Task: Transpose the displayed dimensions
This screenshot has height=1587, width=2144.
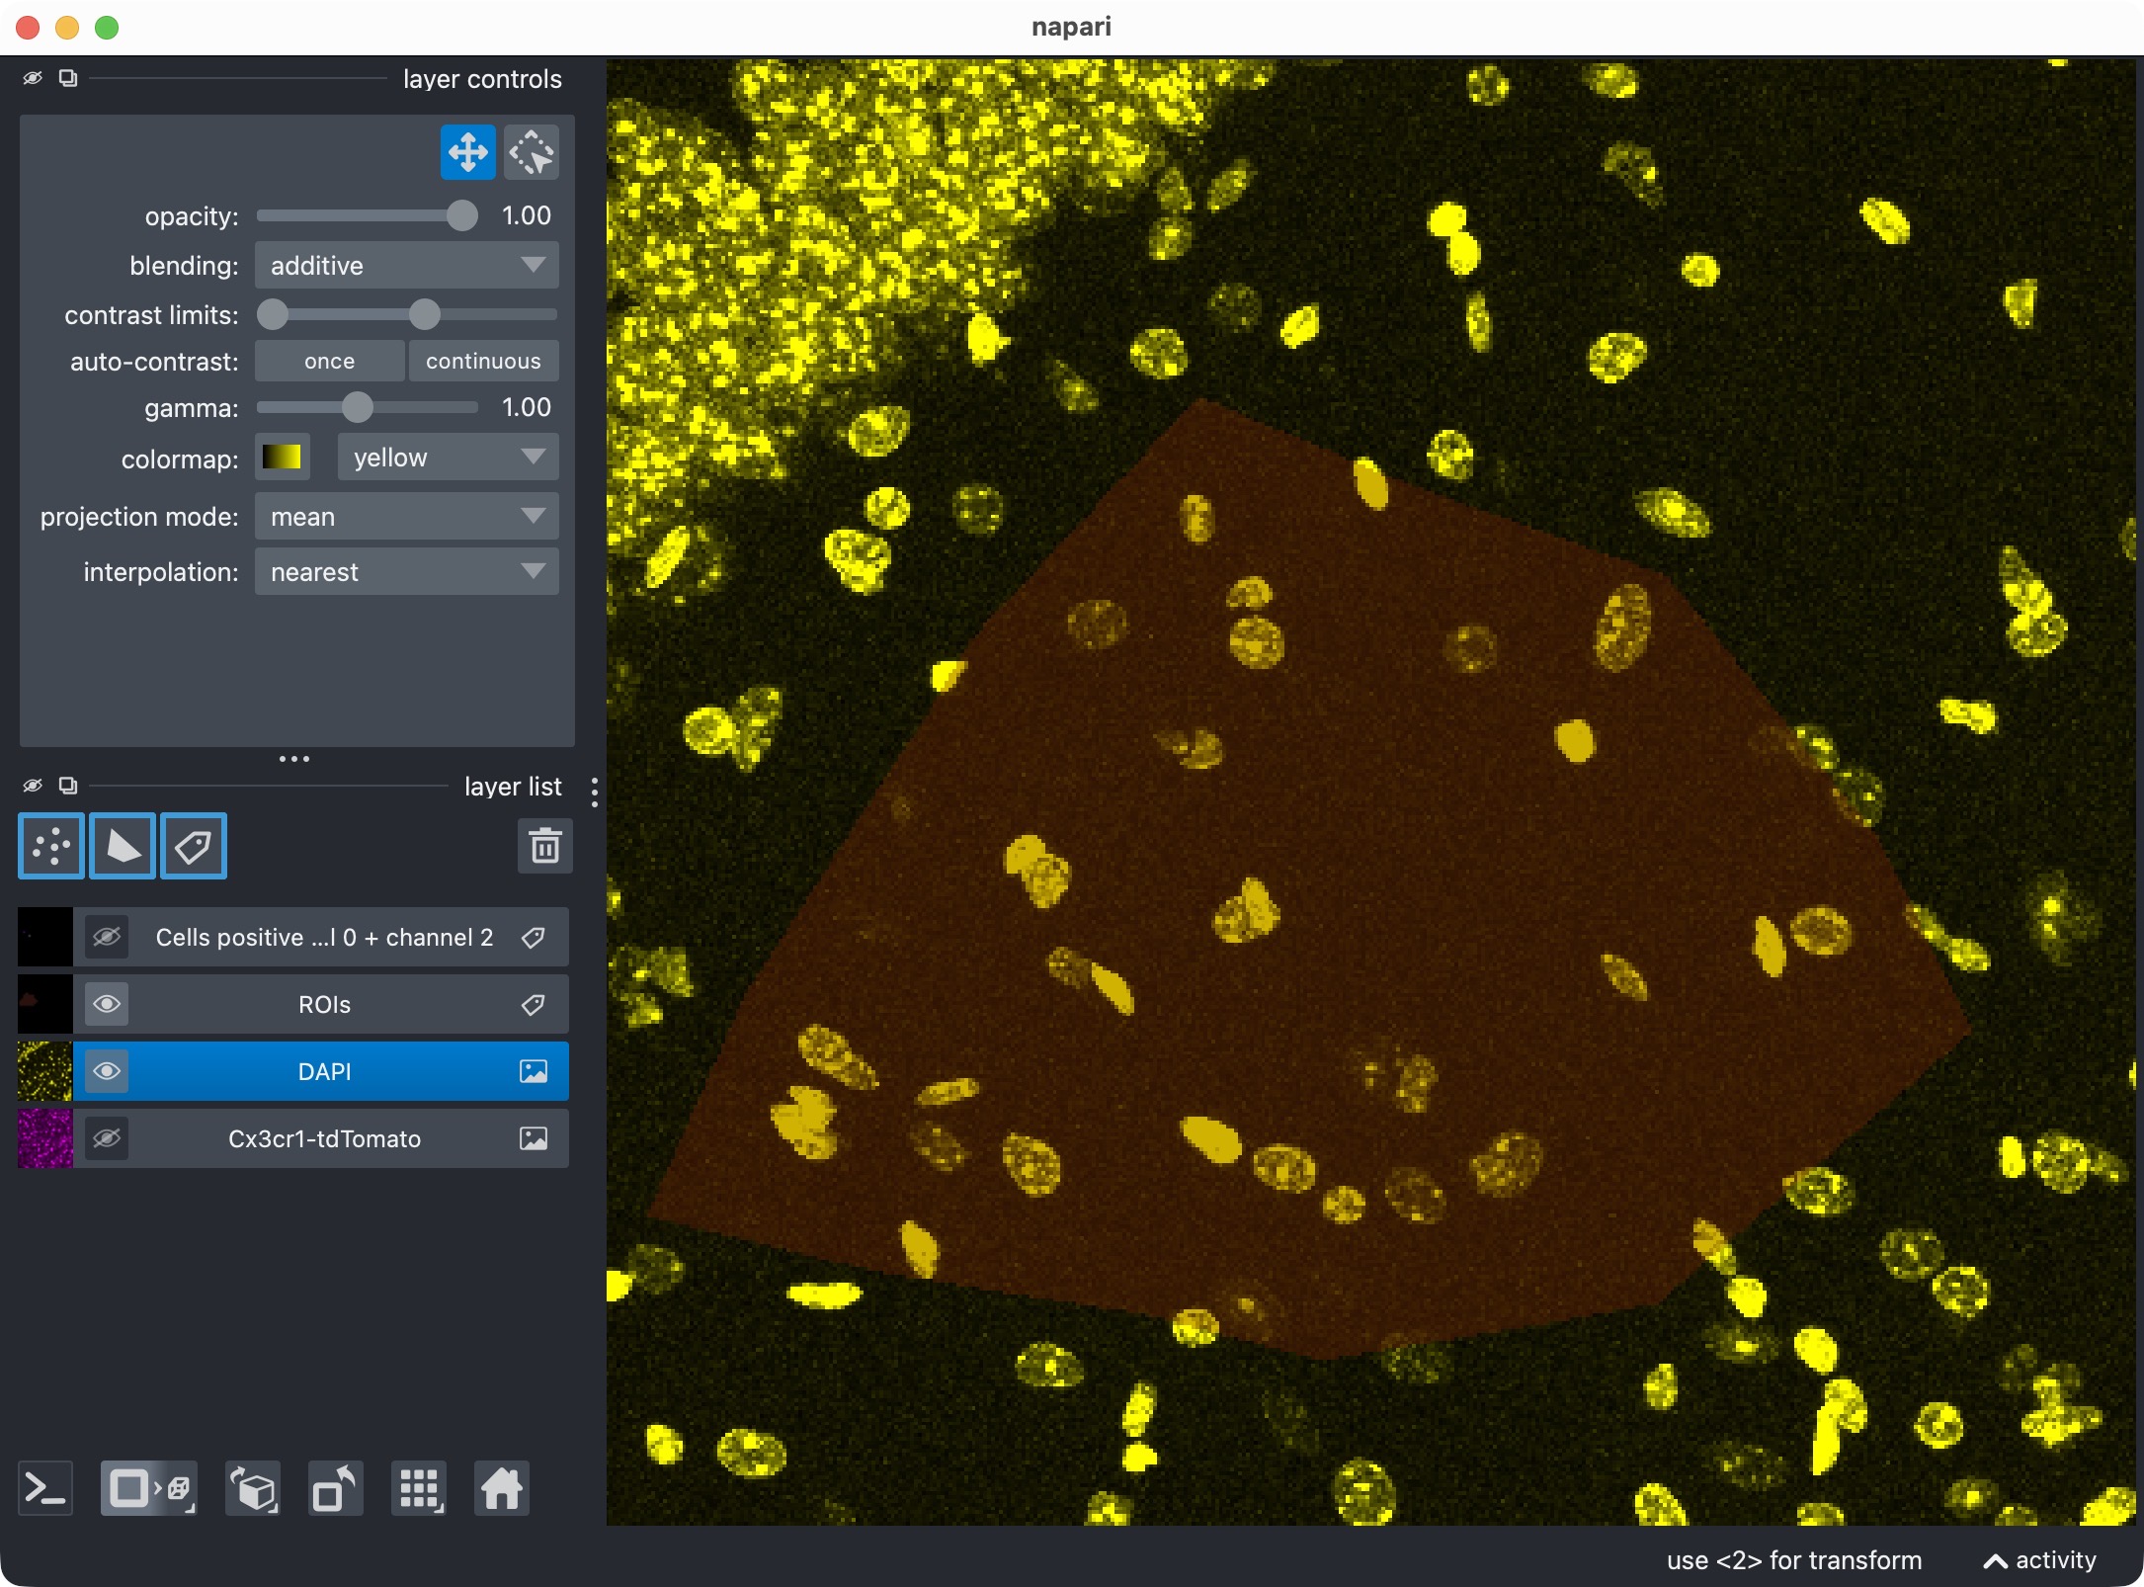Action: tap(336, 1488)
